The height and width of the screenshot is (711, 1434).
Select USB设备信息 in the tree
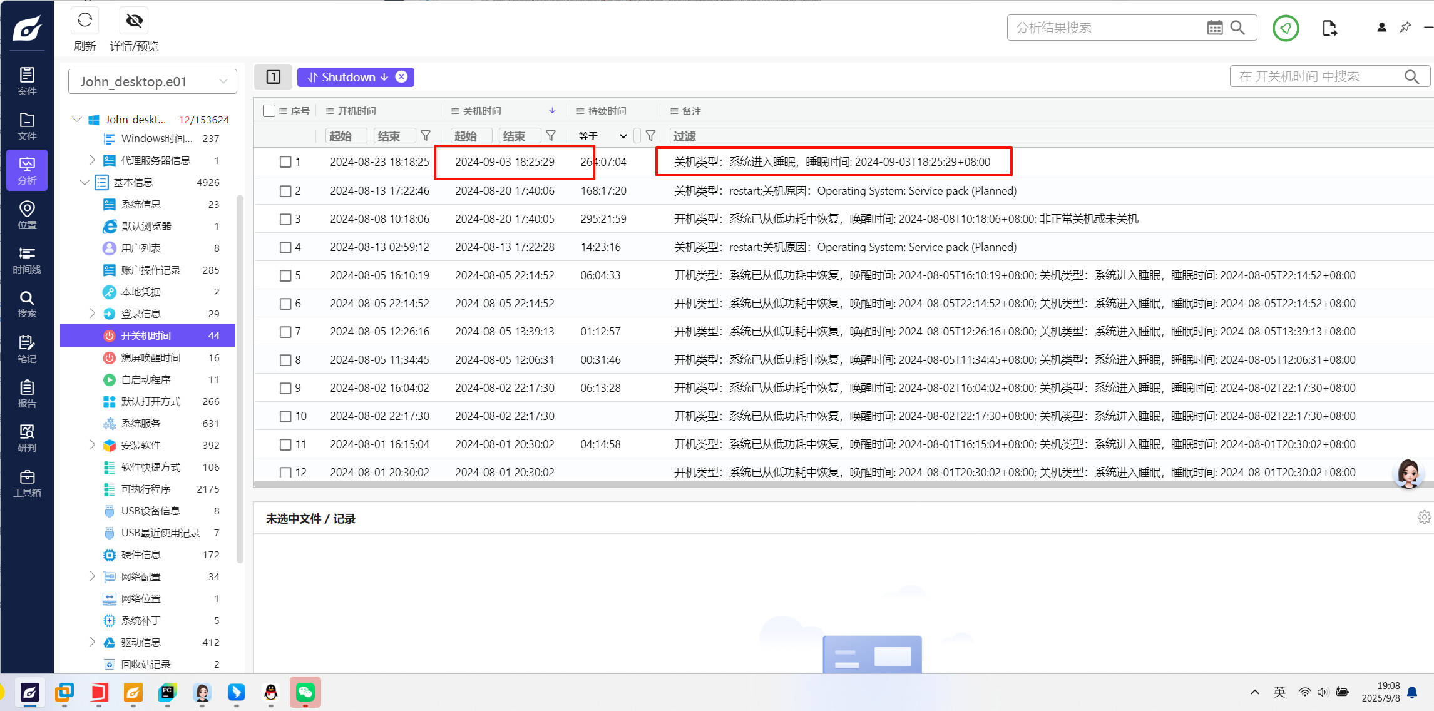pos(150,511)
